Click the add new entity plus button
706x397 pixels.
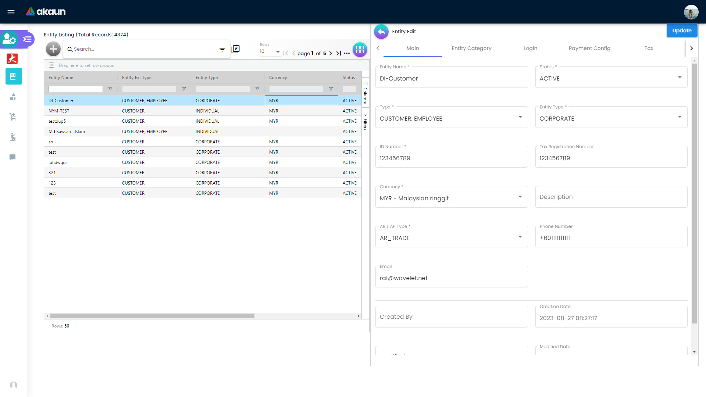pyautogui.click(x=53, y=49)
